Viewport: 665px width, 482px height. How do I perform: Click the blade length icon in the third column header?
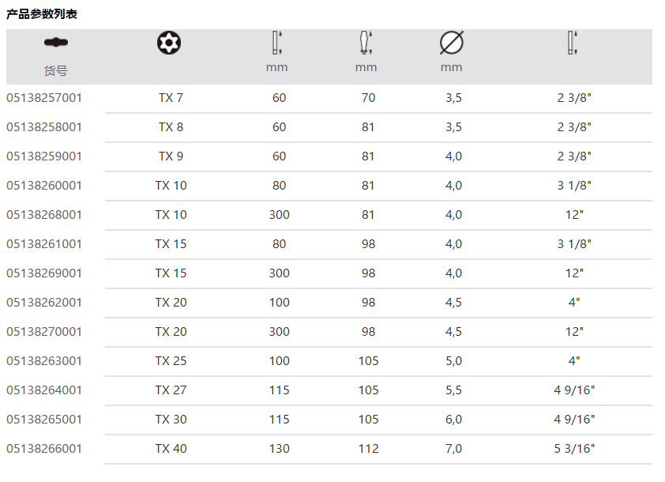(x=276, y=42)
